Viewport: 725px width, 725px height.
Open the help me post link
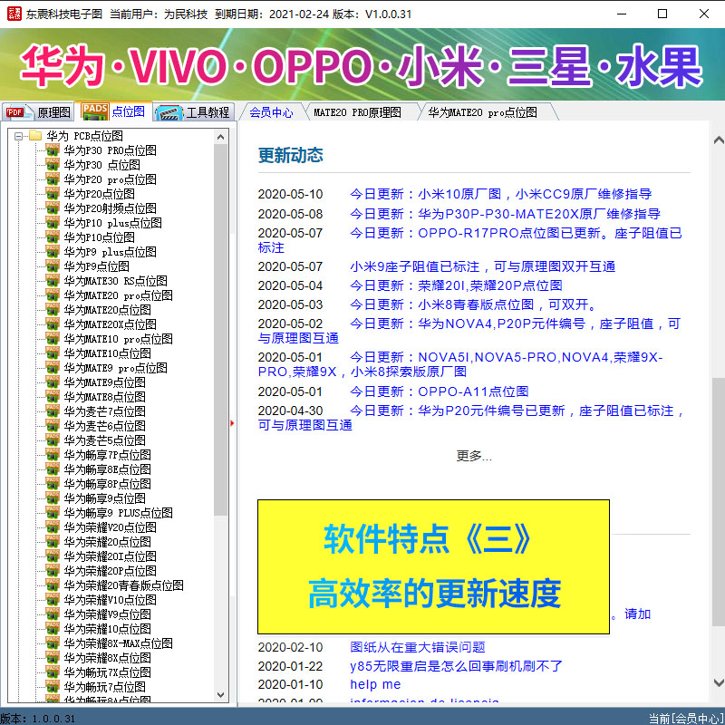(375, 684)
